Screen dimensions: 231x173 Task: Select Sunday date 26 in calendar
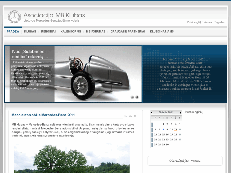pyautogui.click(x=180, y=139)
